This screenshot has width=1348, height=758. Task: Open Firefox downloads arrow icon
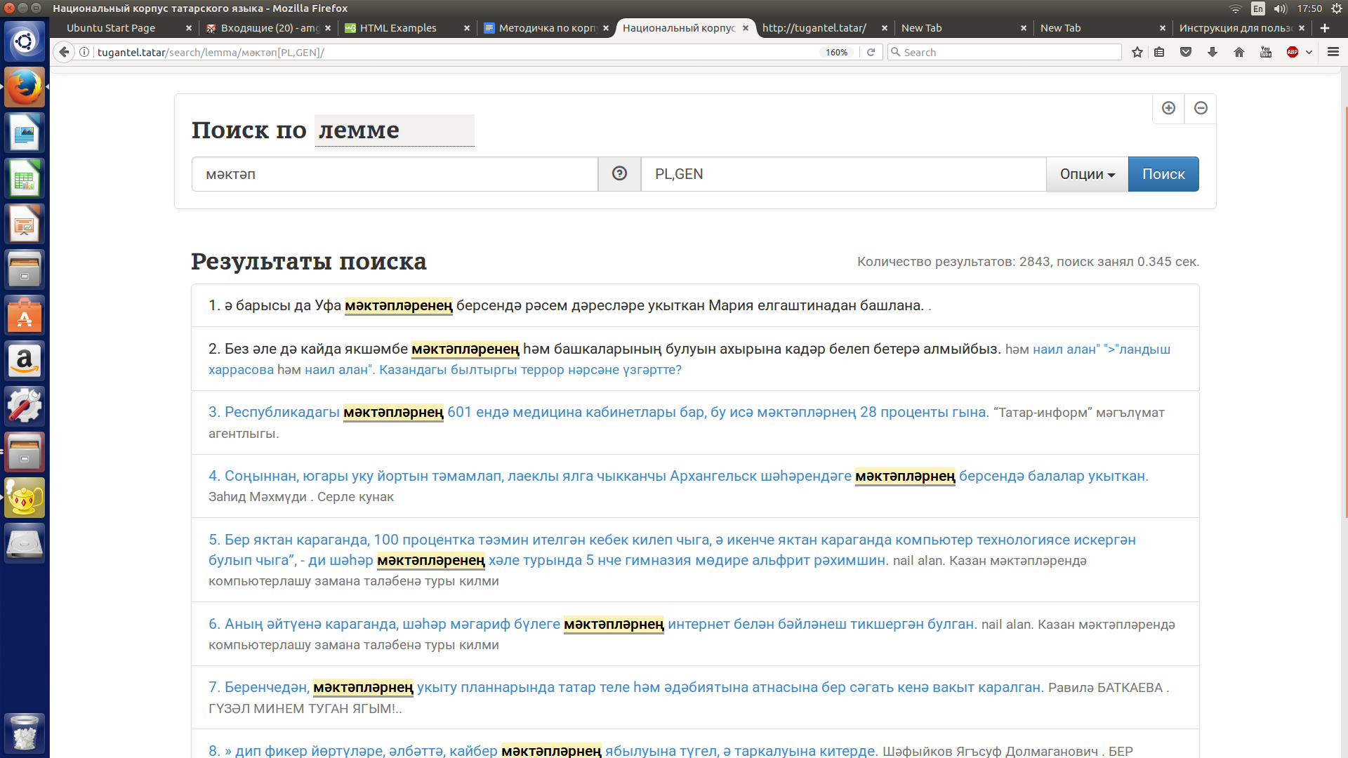1212,52
